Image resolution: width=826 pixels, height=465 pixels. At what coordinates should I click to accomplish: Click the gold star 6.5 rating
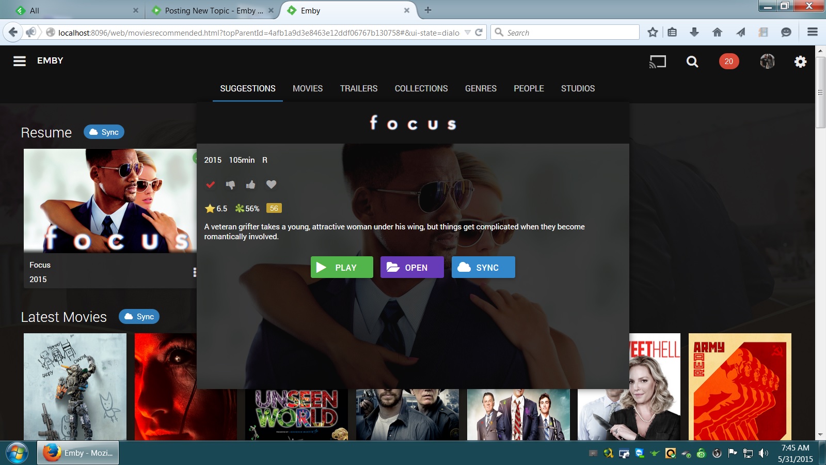(x=216, y=209)
